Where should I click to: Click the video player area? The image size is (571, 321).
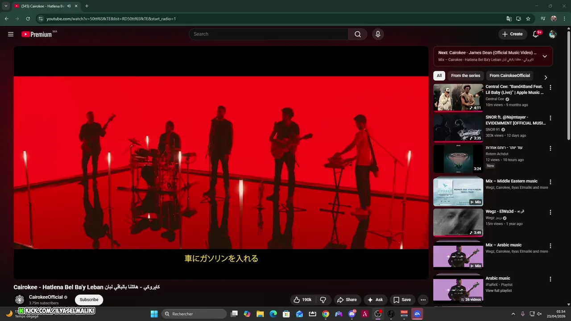tap(221, 162)
